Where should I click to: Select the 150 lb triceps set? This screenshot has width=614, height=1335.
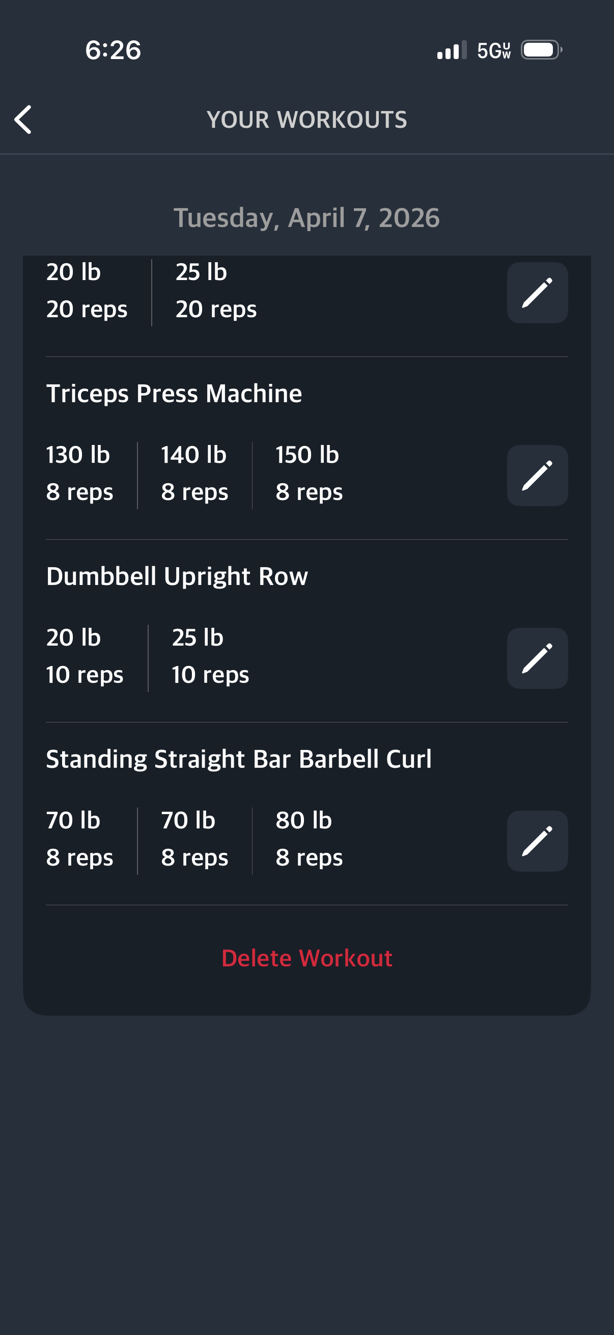(x=309, y=473)
